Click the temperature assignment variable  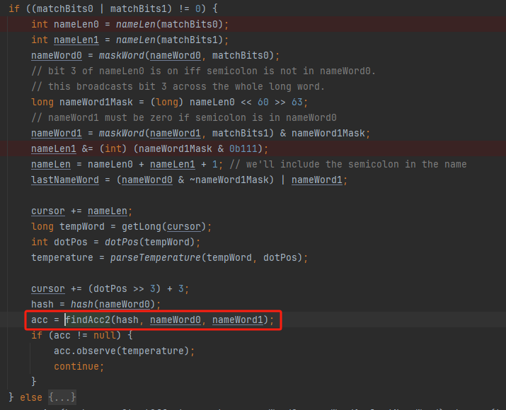62,257
